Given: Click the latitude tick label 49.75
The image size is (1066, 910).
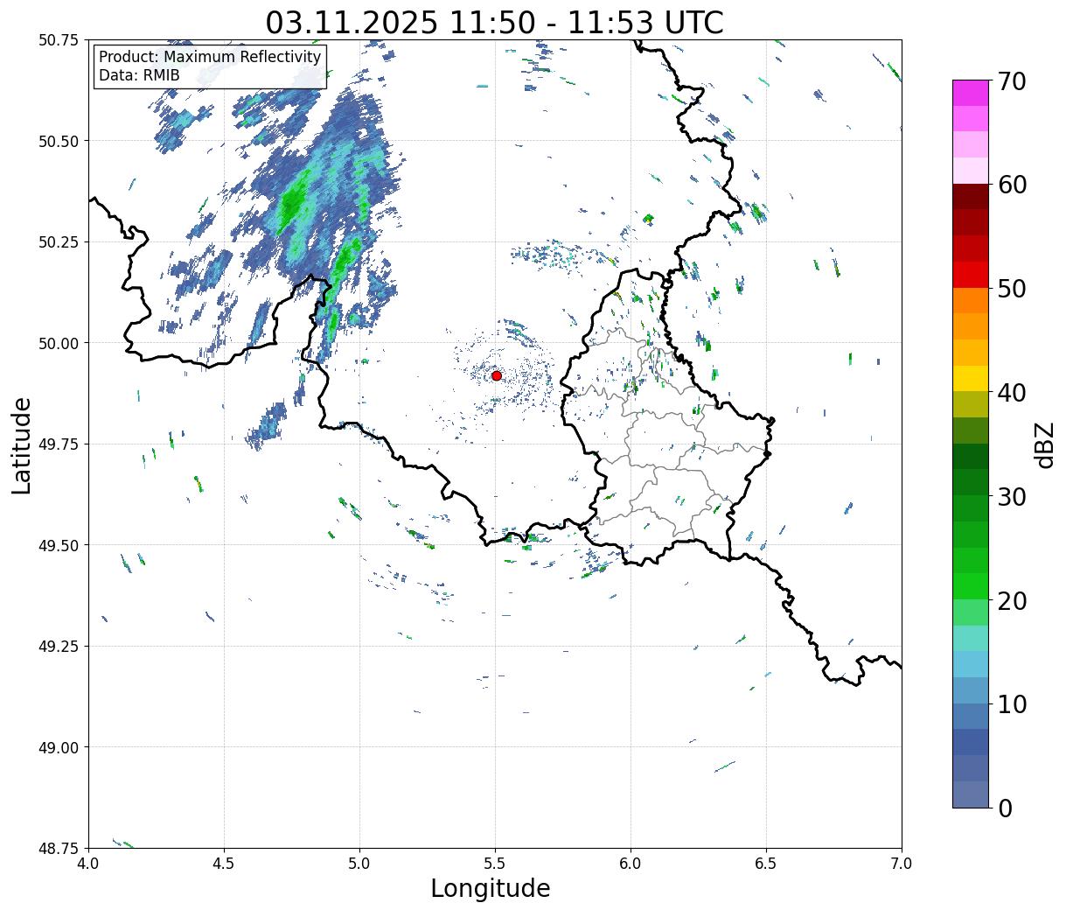Looking at the screenshot, I should coord(59,444).
